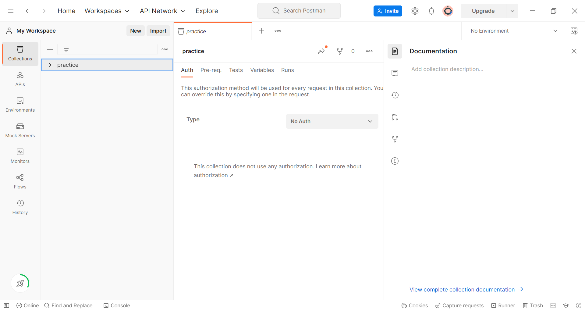The height and width of the screenshot is (311, 585).
Task: Open the help question mark icon
Action: (579, 306)
